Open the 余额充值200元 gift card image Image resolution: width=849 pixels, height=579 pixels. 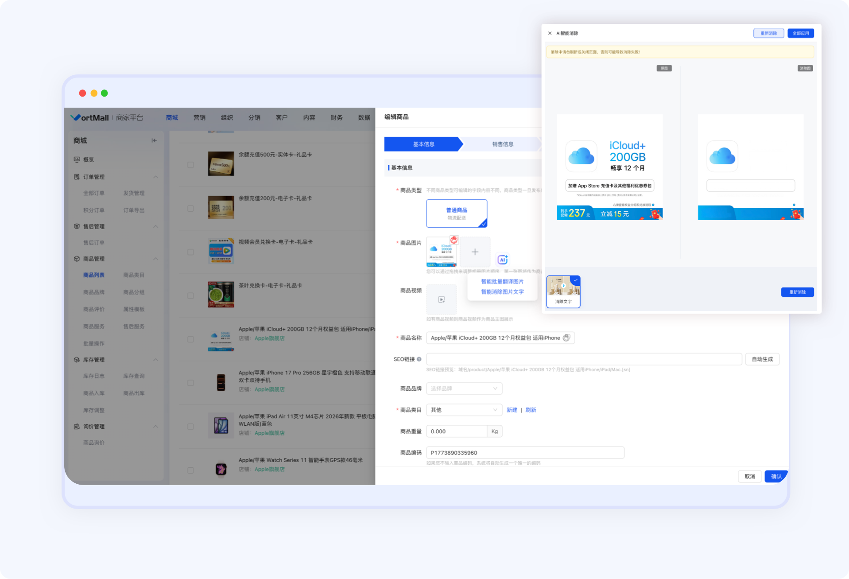221,207
